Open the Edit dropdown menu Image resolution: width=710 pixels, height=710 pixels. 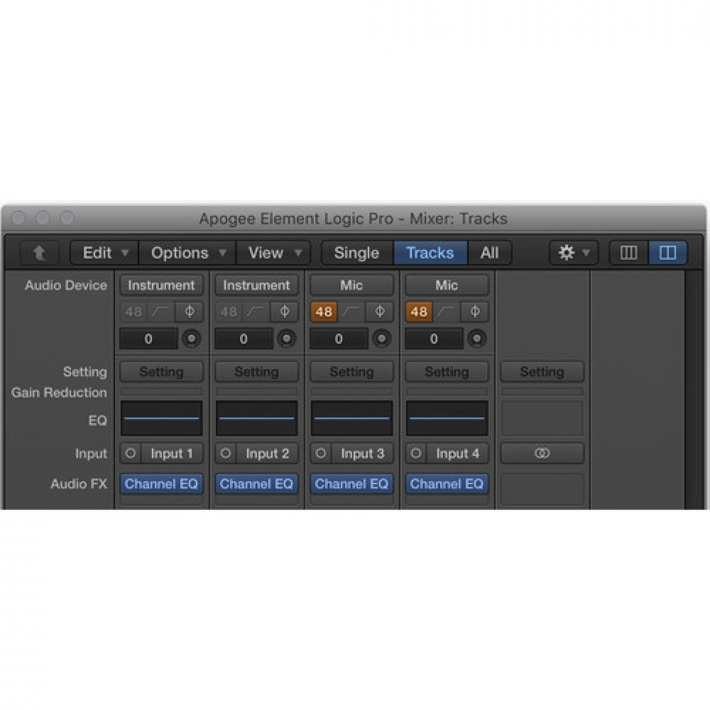[105, 253]
